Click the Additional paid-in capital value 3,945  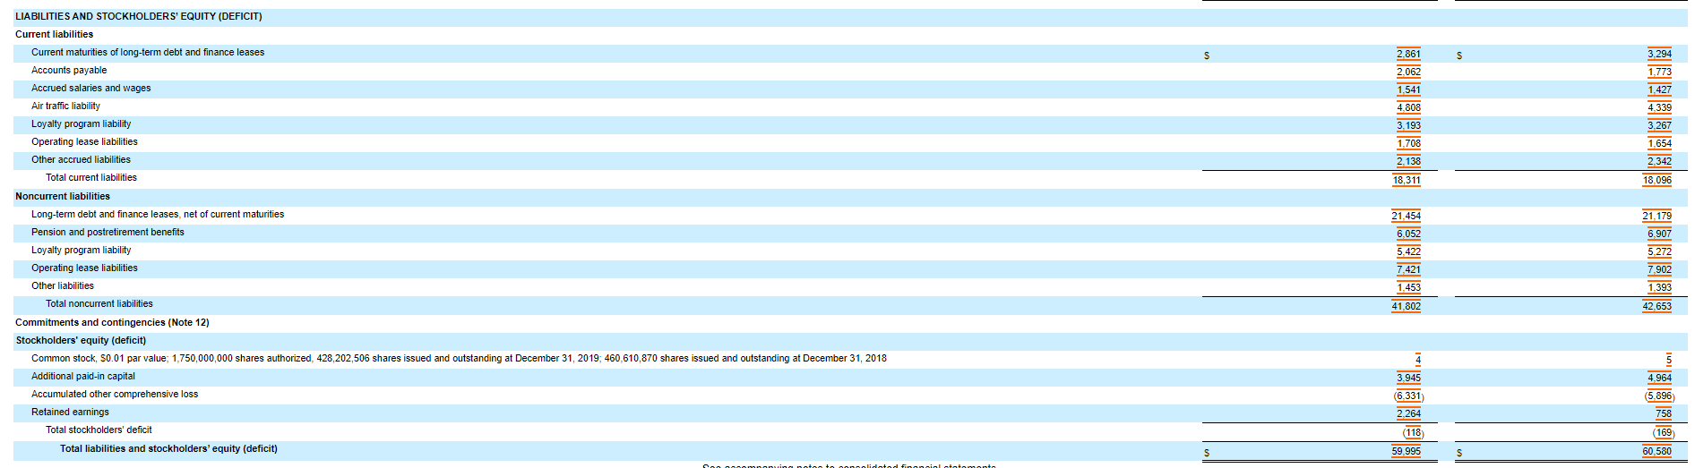[1408, 378]
